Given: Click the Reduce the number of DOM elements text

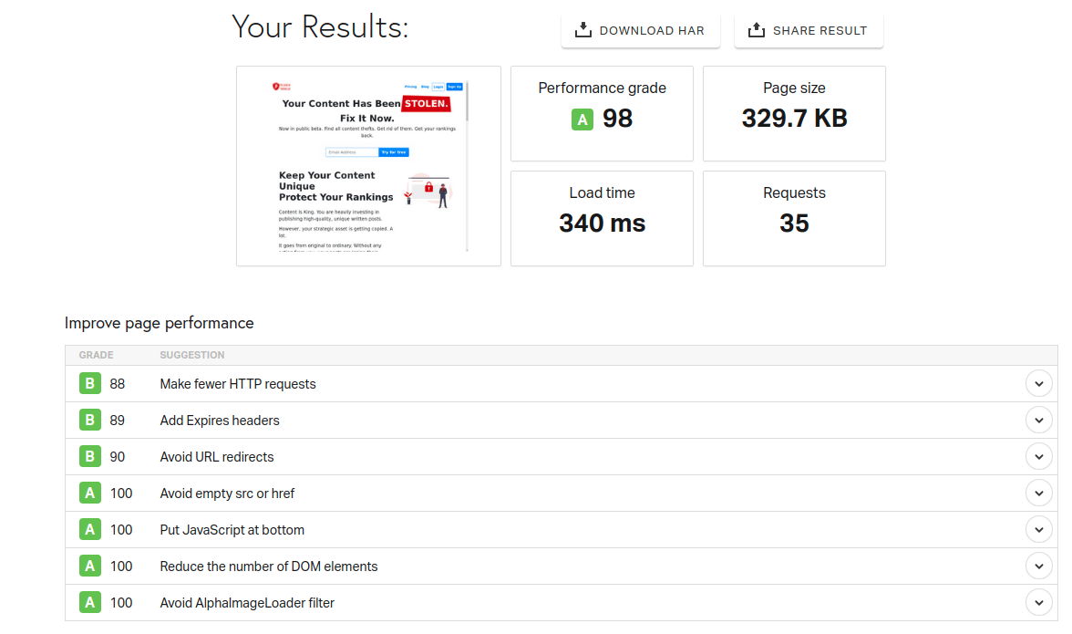Looking at the screenshot, I should click(269, 566).
